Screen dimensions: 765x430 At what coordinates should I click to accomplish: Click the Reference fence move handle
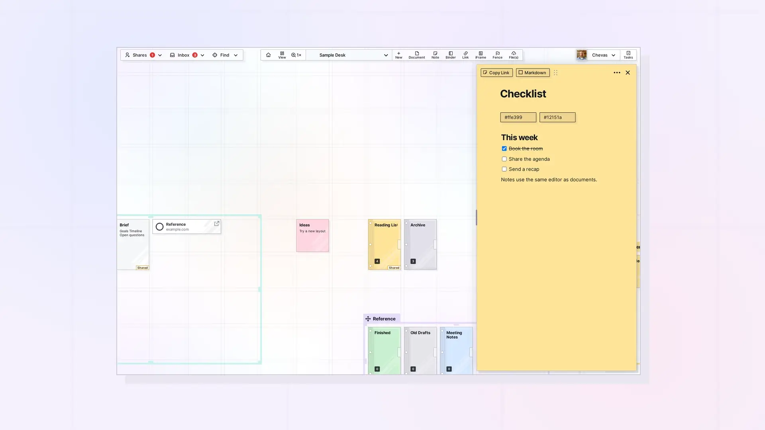tap(368, 319)
